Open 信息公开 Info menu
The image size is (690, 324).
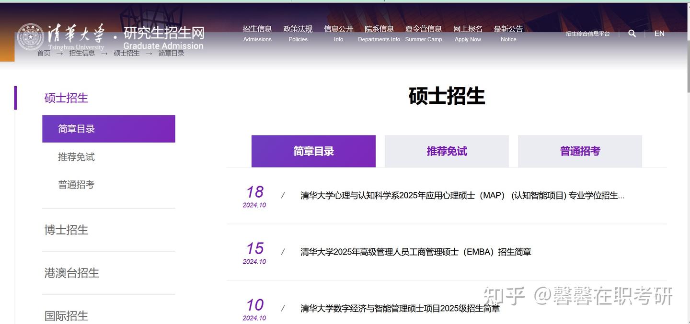click(338, 34)
